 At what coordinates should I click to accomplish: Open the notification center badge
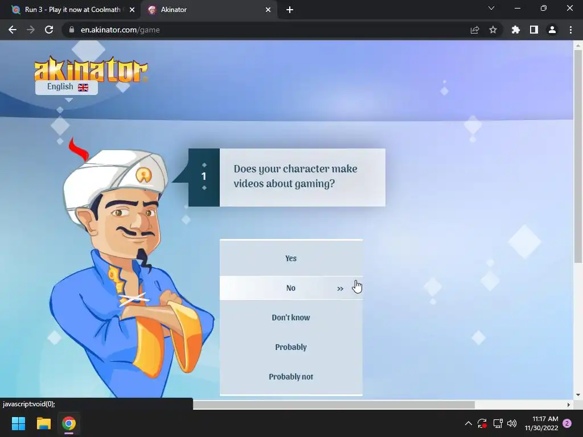[567, 423]
